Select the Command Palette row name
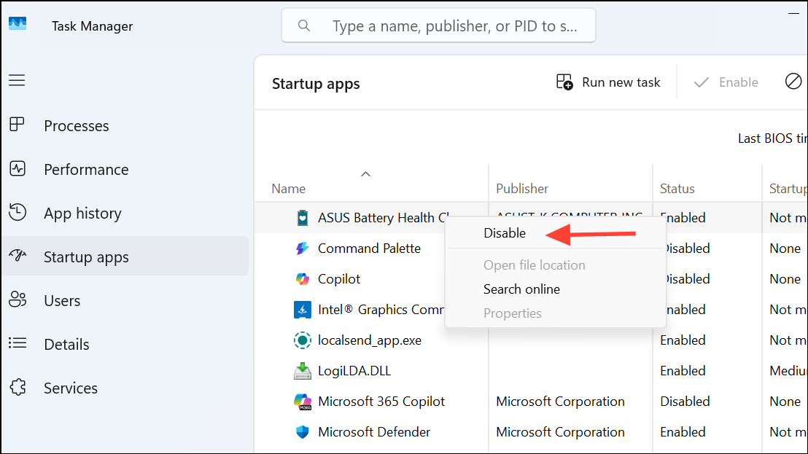 (369, 248)
